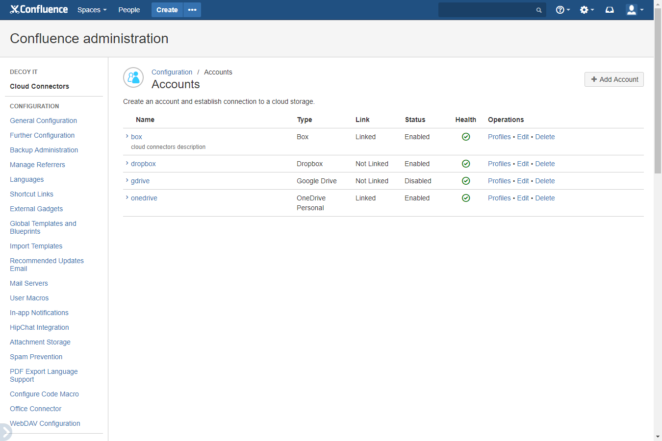Delete the dropbox account
Viewport: 662px width, 441px height.
pos(545,164)
